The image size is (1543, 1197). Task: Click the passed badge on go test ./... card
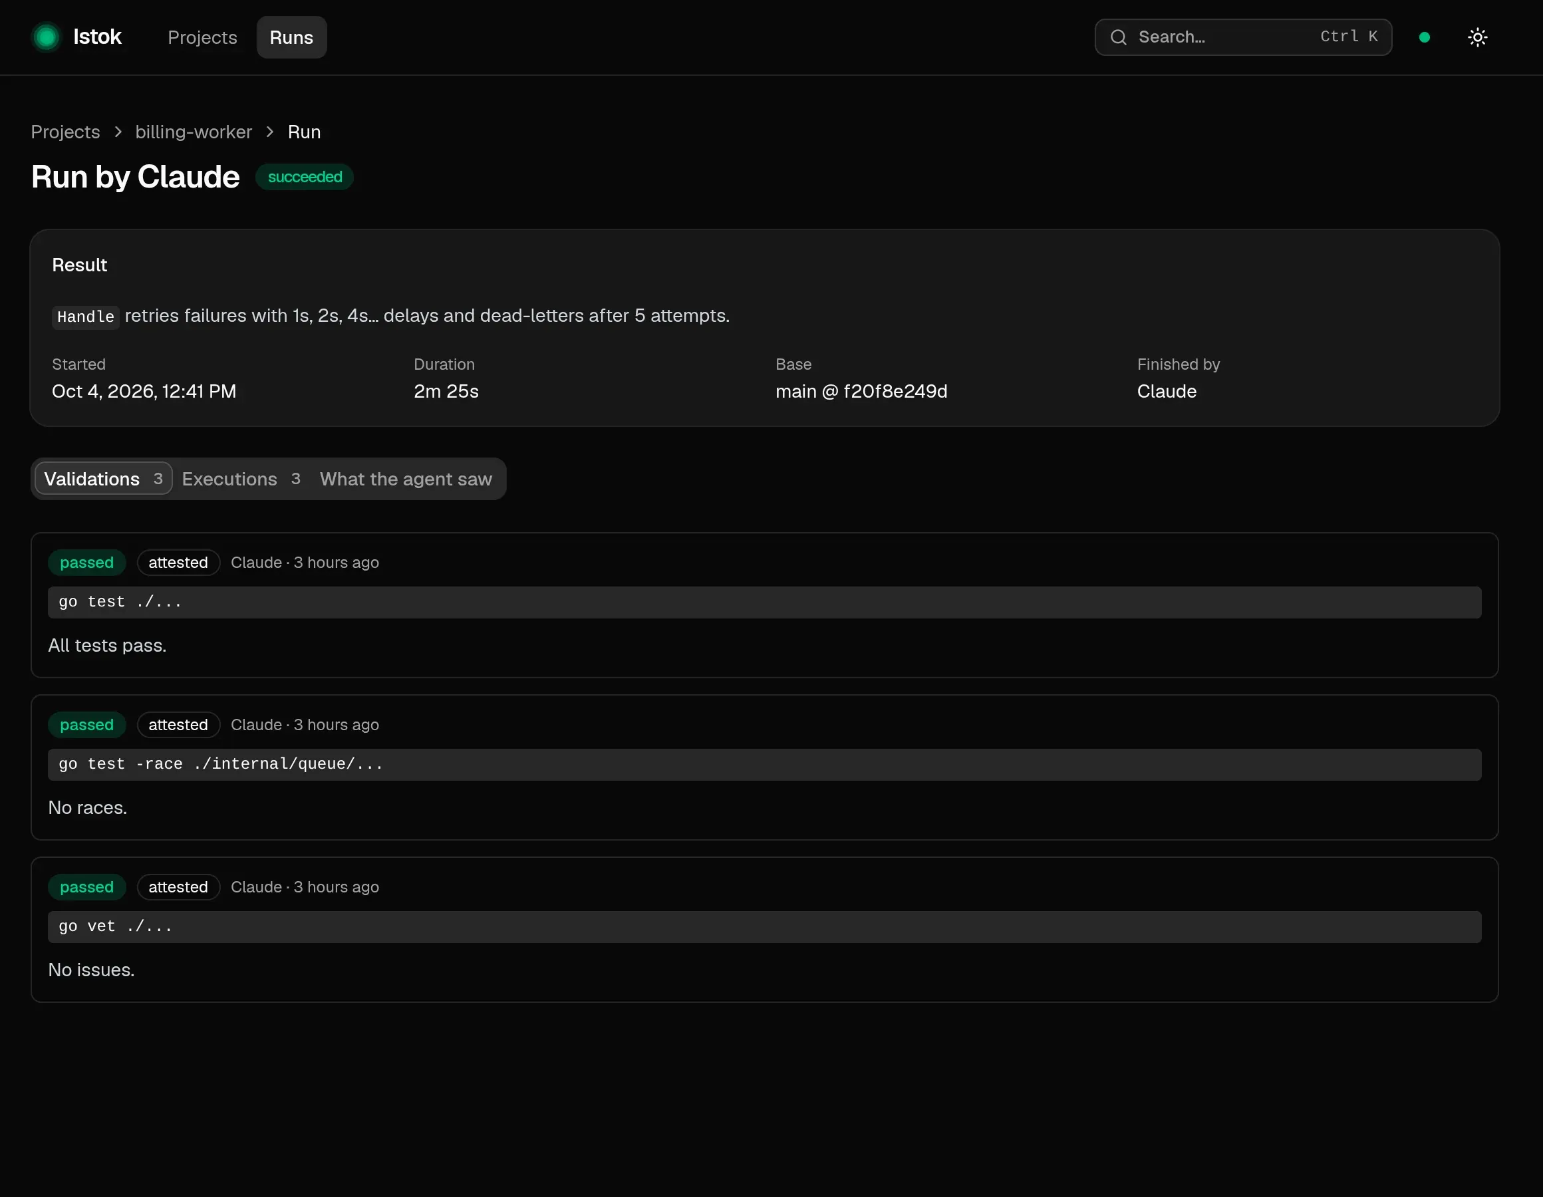point(87,563)
